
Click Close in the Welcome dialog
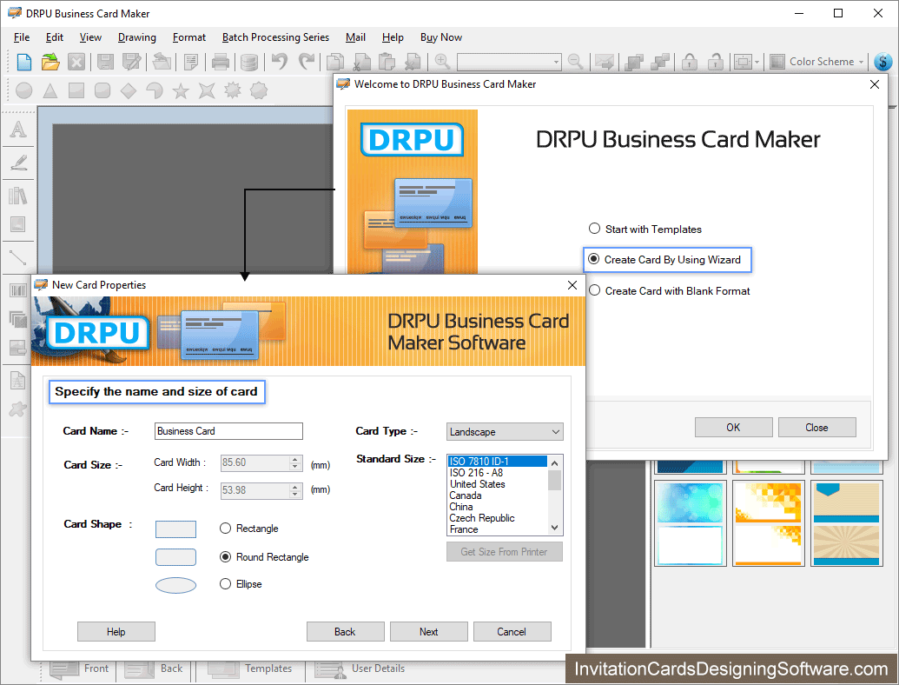coord(816,428)
